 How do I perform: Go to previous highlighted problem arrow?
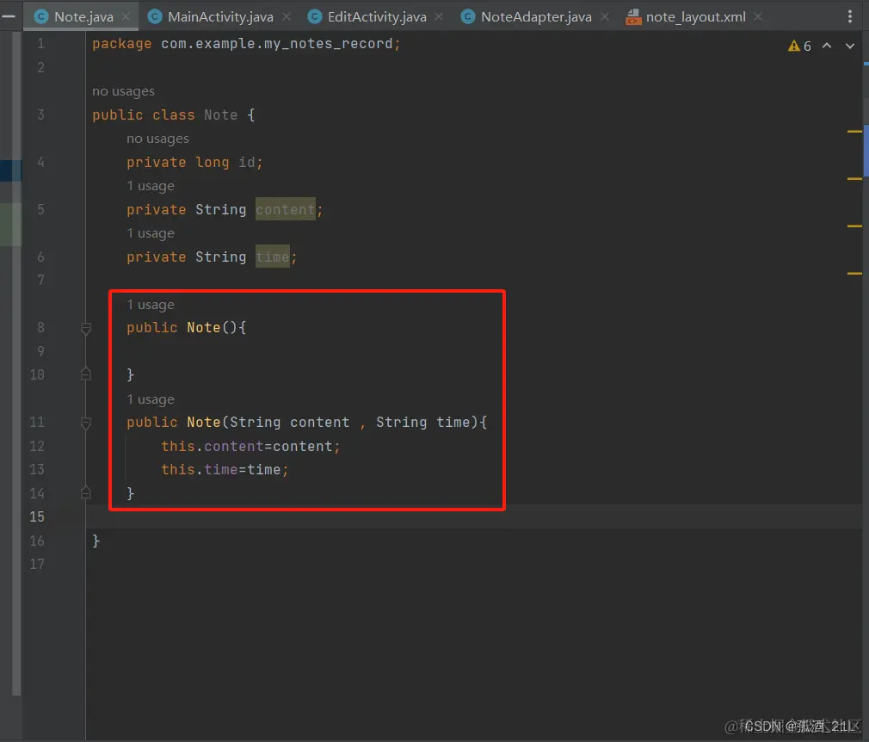point(826,46)
